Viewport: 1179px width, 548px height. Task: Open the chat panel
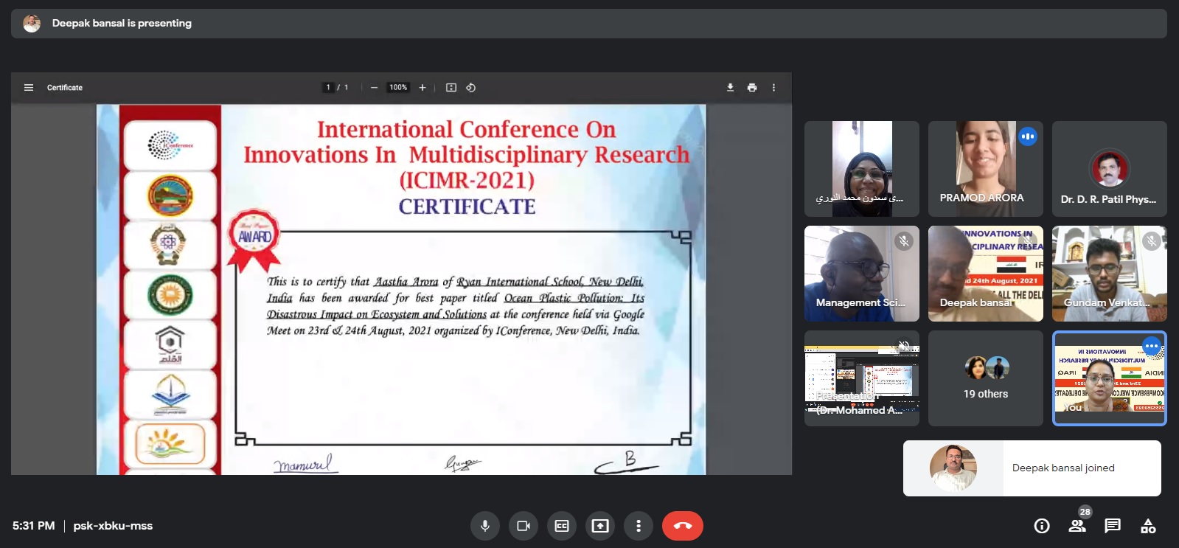(1113, 526)
